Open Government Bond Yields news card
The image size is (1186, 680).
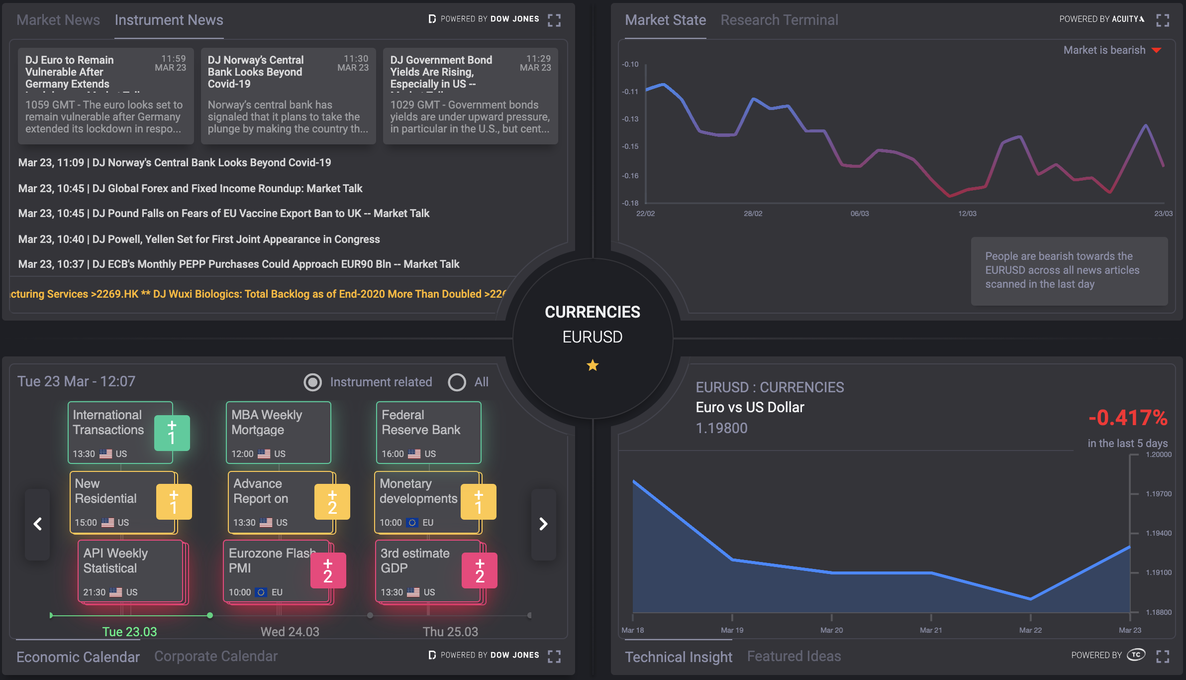click(471, 96)
